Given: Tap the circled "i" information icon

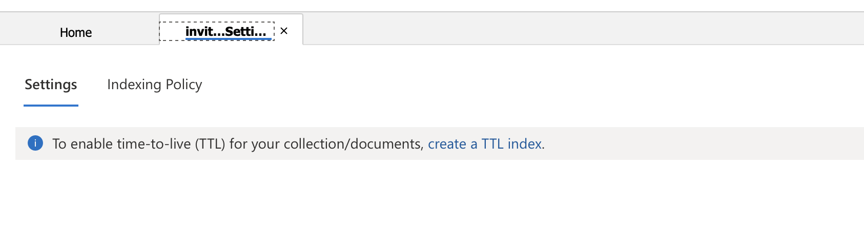Looking at the screenshot, I should click(x=35, y=143).
